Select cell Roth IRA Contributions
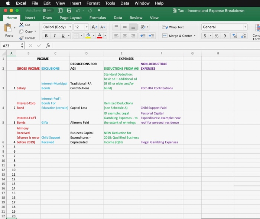 [162, 80]
